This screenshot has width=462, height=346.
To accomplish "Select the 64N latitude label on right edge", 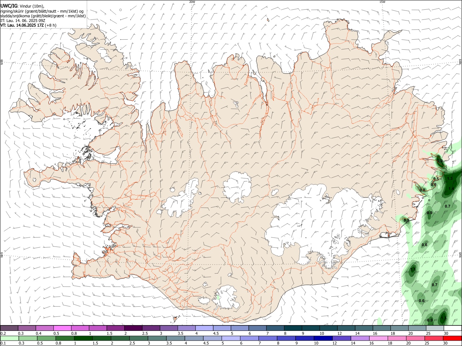I will pyautogui.click(x=460, y=254).
